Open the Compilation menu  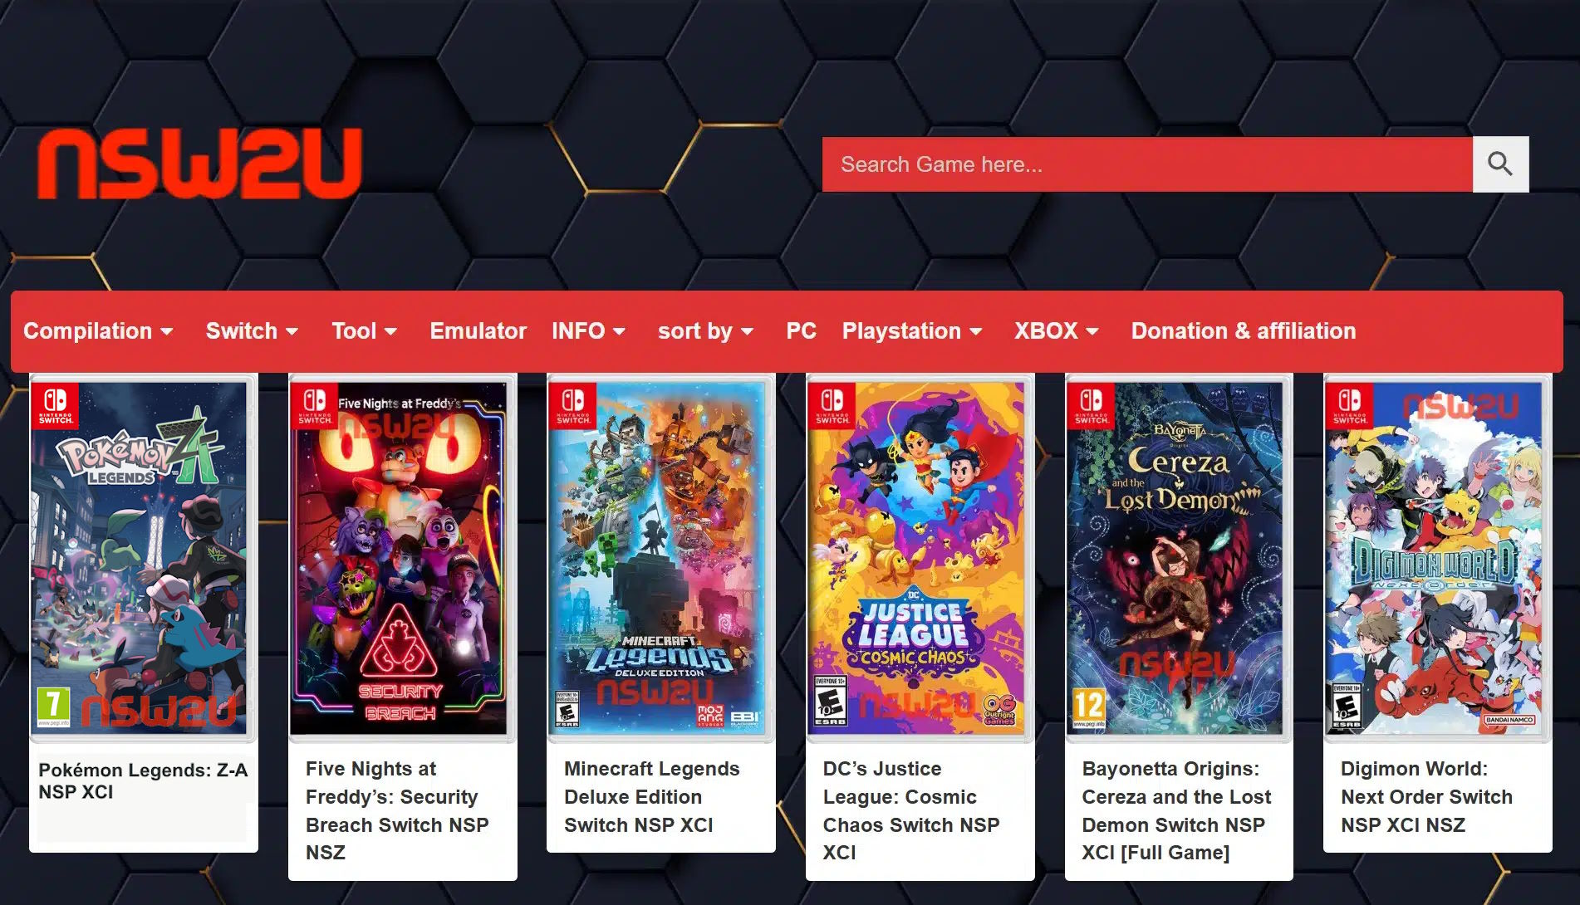tap(98, 331)
